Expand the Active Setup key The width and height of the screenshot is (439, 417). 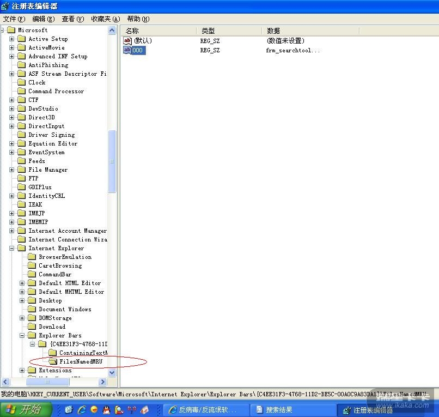pos(11,39)
